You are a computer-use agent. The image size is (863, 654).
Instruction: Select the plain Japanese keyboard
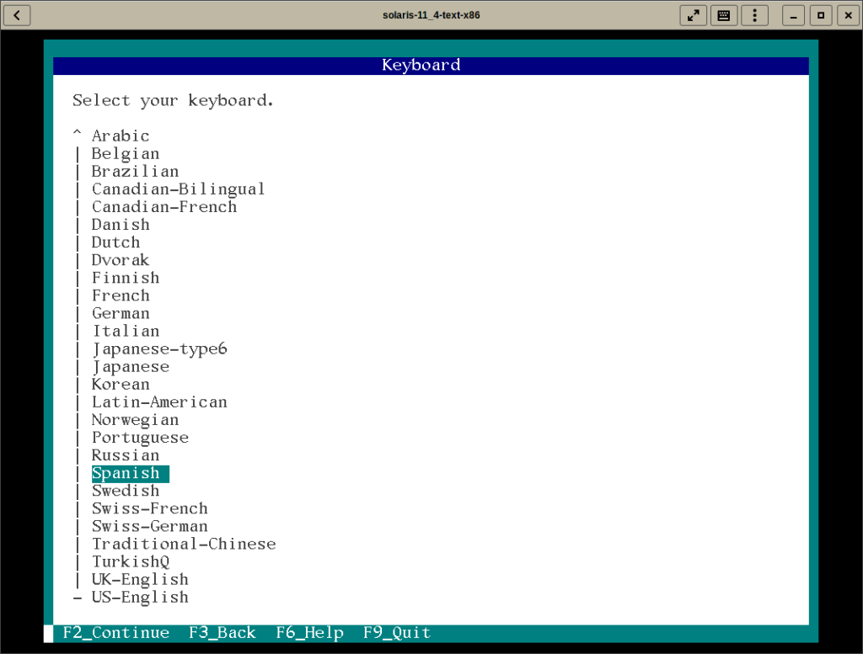click(x=131, y=367)
